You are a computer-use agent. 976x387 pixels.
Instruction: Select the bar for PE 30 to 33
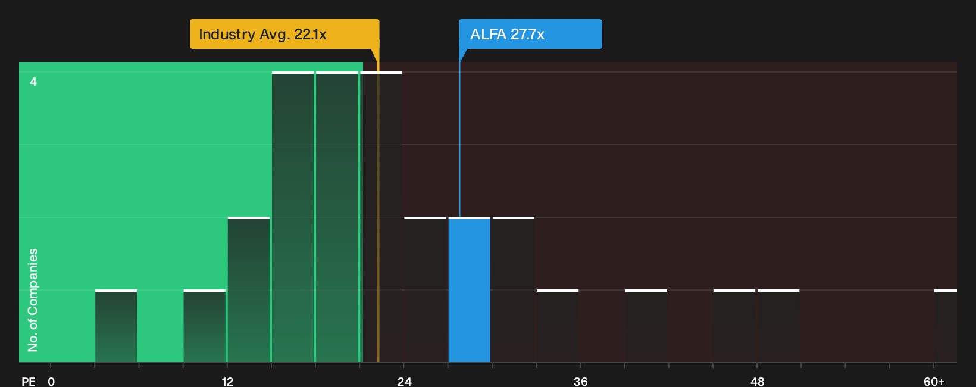(x=514, y=290)
